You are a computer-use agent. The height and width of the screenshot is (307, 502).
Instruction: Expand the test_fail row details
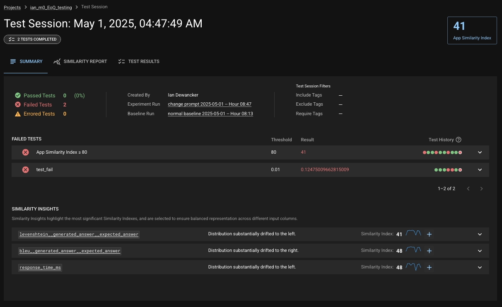tap(480, 169)
